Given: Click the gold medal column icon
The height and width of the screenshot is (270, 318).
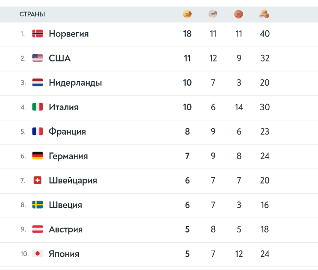Looking at the screenshot, I should coord(187,14).
